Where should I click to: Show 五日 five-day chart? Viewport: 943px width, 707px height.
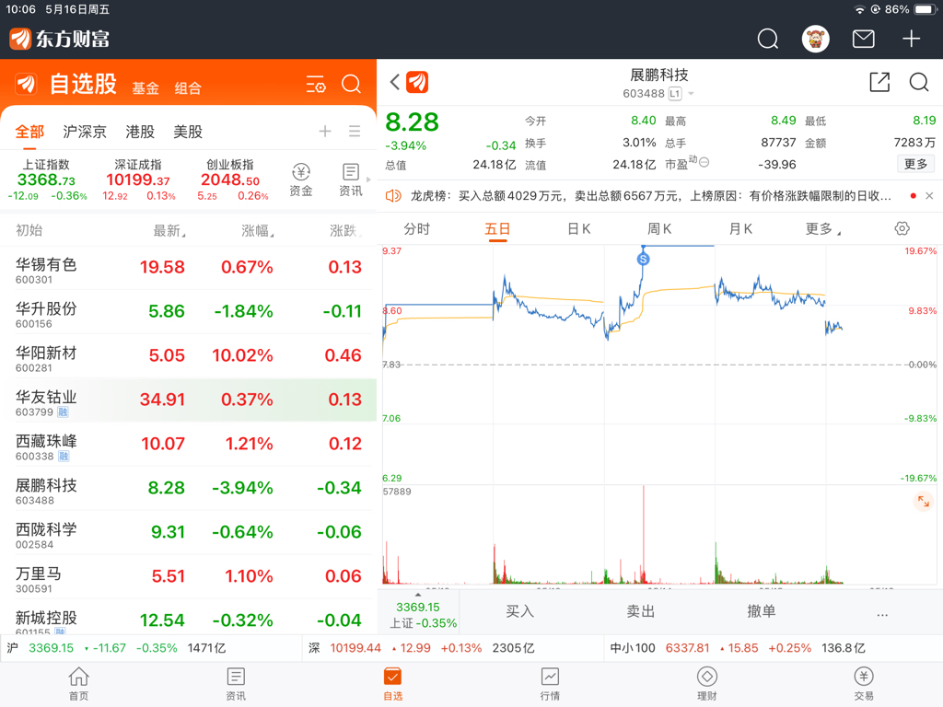click(x=497, y=228)
